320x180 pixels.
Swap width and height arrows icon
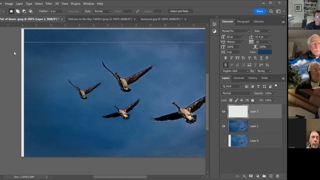(138, 11)
